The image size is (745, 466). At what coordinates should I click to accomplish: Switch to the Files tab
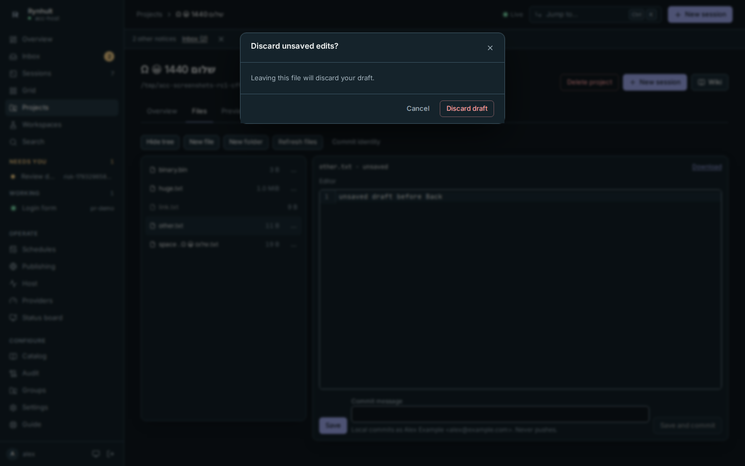click(199, 111)
